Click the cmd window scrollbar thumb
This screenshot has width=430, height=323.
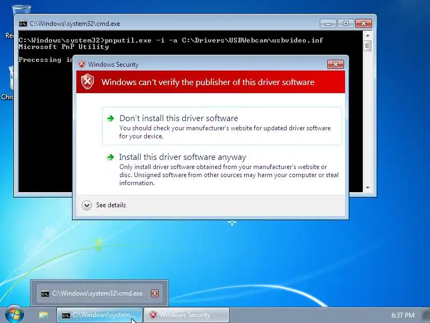click(x=368, y=46)
